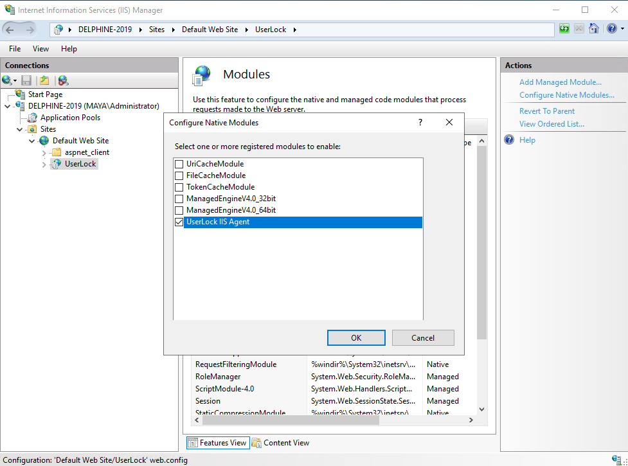Click the address bar server globe icon
Image resolution: width=628 pixels, height=466 pixels.
click(58, 29)
